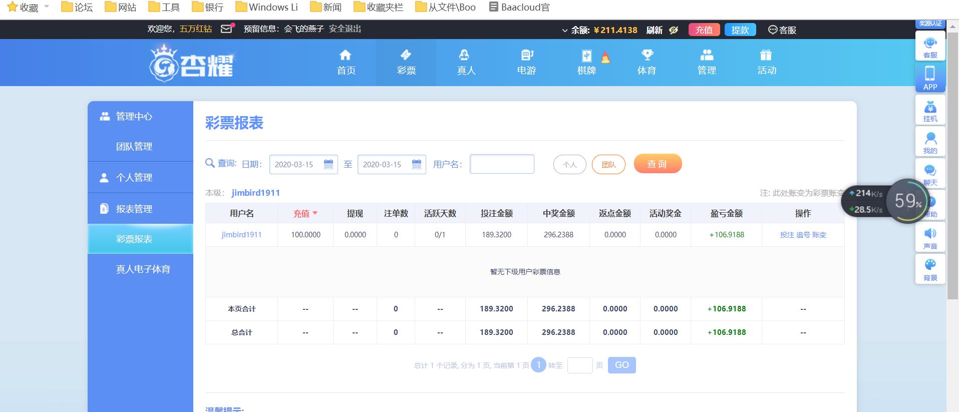Open the 客服 headset icon in right sidebar

coord(930,46)
